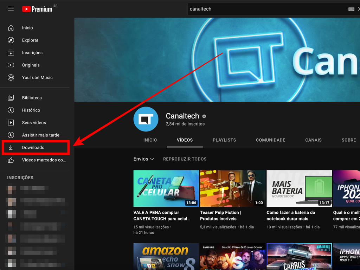Click the Início home icon
360x270 pixels.
coord(11,28)
